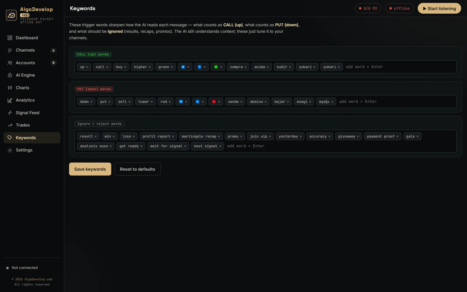Delete the 'payment proof' chip
Image resolution: width=467 pixels, height=292 pixels.
[x=397, y=137]
